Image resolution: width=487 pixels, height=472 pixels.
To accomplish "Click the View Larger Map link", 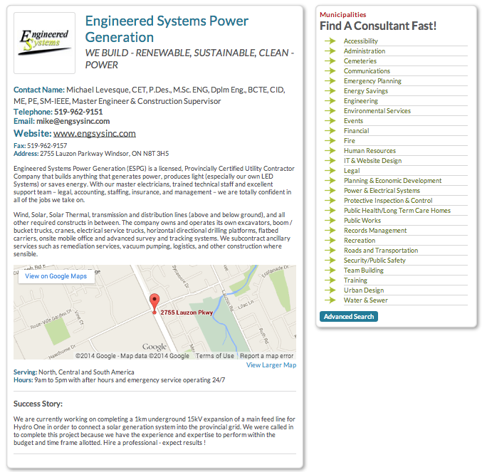I will coord(271,365).
